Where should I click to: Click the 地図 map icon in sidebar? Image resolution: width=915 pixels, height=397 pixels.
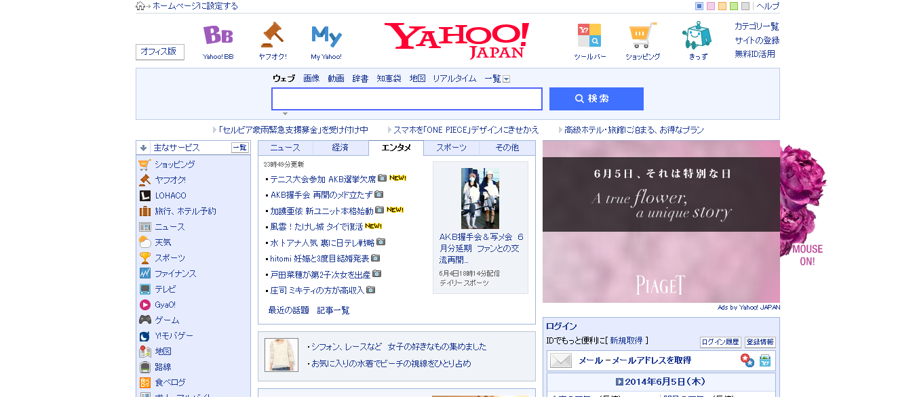(x=144, y=352)
